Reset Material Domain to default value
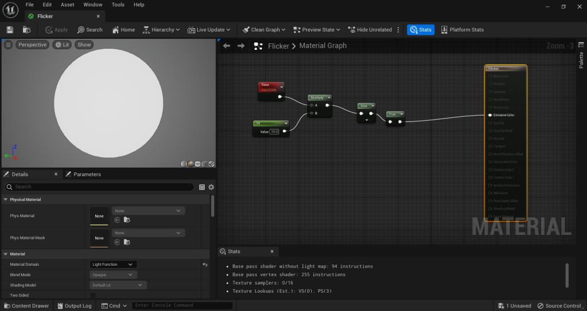Viewport: 587px width, 311px height. 205,265
